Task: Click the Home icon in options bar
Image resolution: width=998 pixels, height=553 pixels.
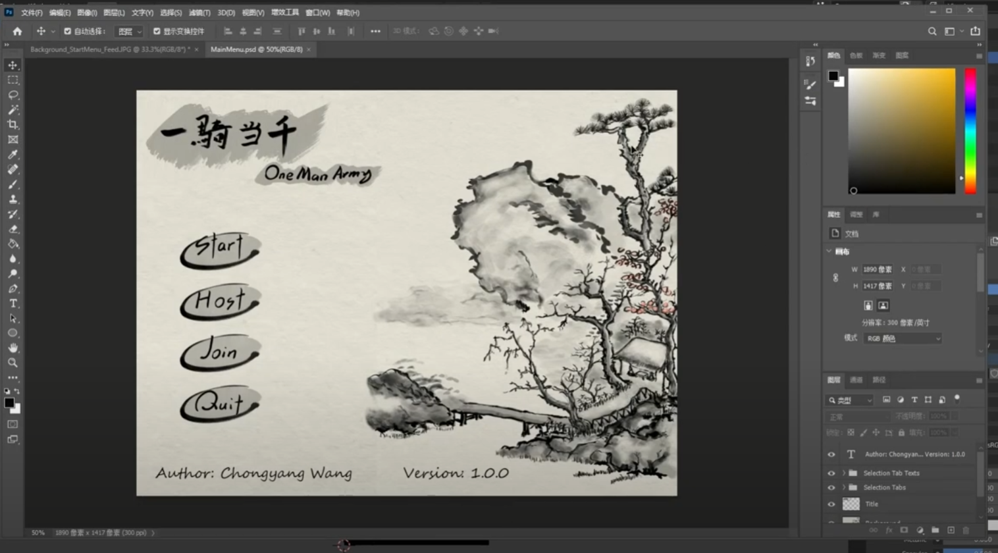Action: 17,31
